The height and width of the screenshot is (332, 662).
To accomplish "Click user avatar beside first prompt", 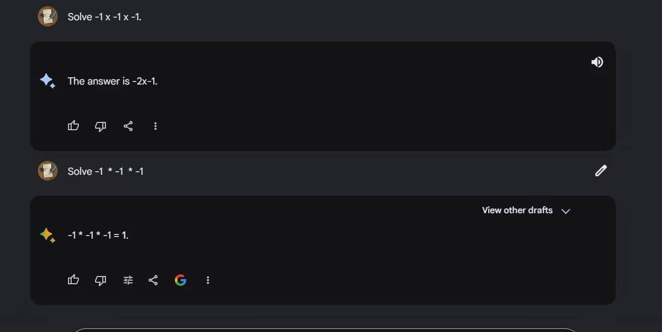I will [47, 17].
